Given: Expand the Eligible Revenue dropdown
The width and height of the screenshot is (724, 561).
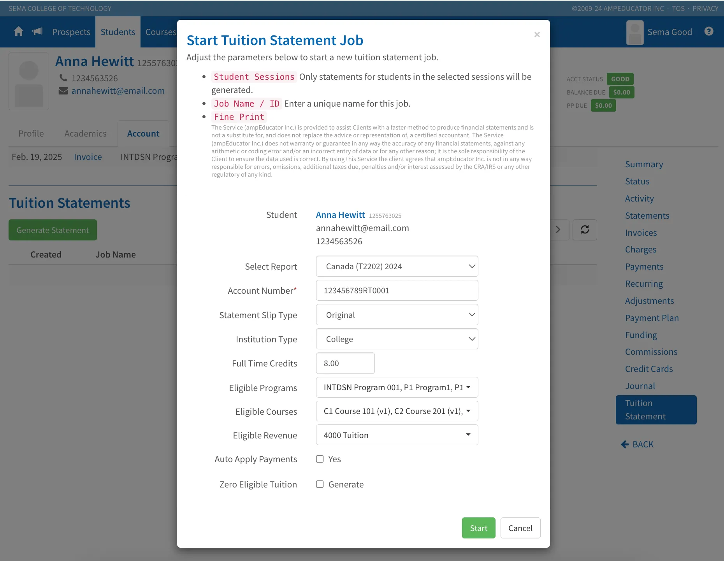Looking at the screenshot, I should pos(397,435).
